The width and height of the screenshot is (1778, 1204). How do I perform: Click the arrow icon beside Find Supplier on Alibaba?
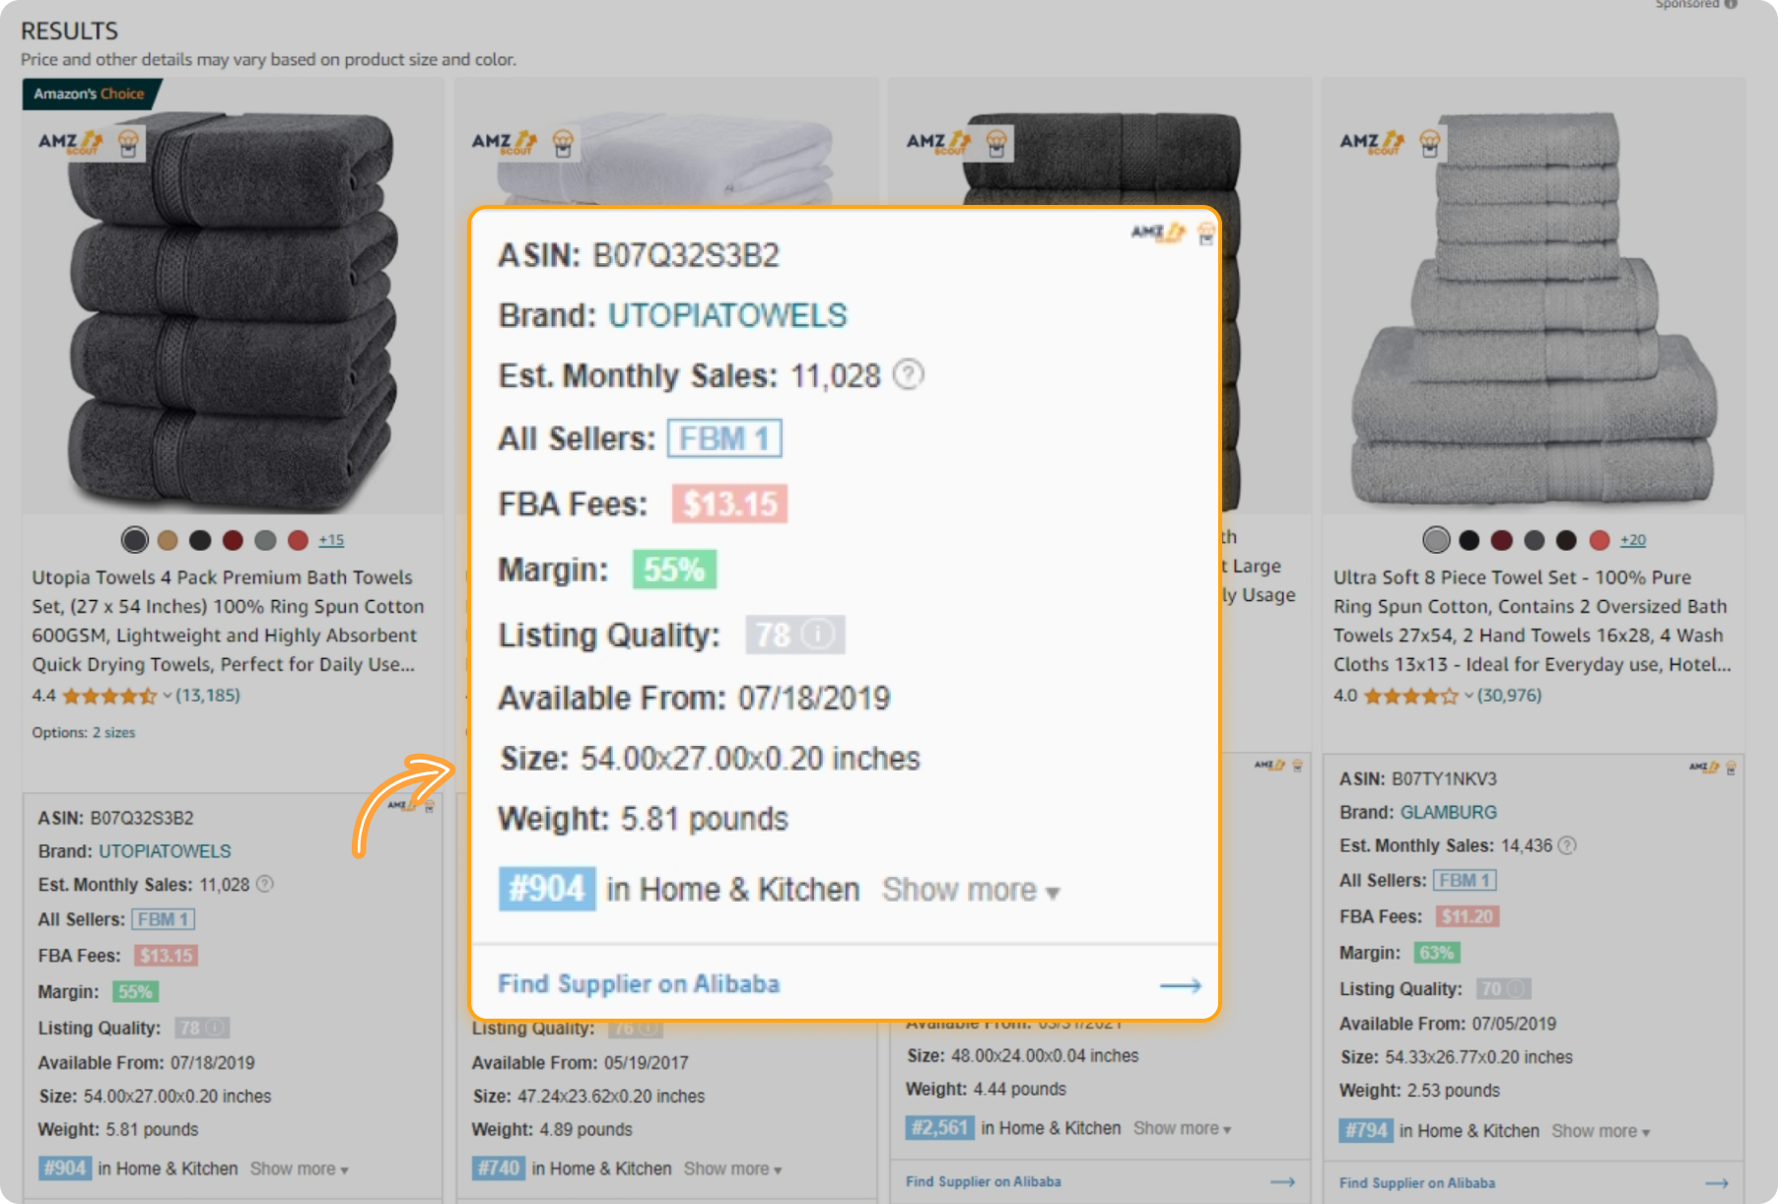click(1180, 985)
